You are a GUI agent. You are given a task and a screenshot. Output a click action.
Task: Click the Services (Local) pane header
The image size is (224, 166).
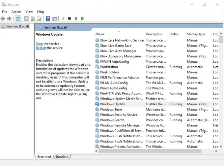tap(56, 27)
